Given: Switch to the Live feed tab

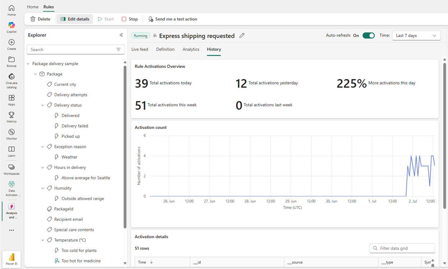Looking at the screenshot, I should pos(140,49).
